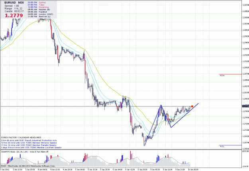
Task: Click the Voice & Text Alerts off label
Action: tap(39, 152)
